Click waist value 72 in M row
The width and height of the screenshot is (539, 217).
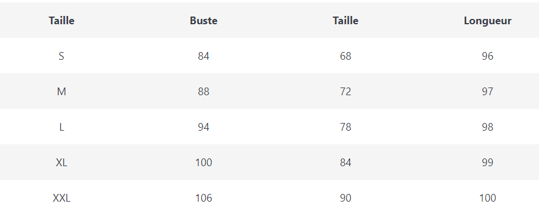[345, 92]
